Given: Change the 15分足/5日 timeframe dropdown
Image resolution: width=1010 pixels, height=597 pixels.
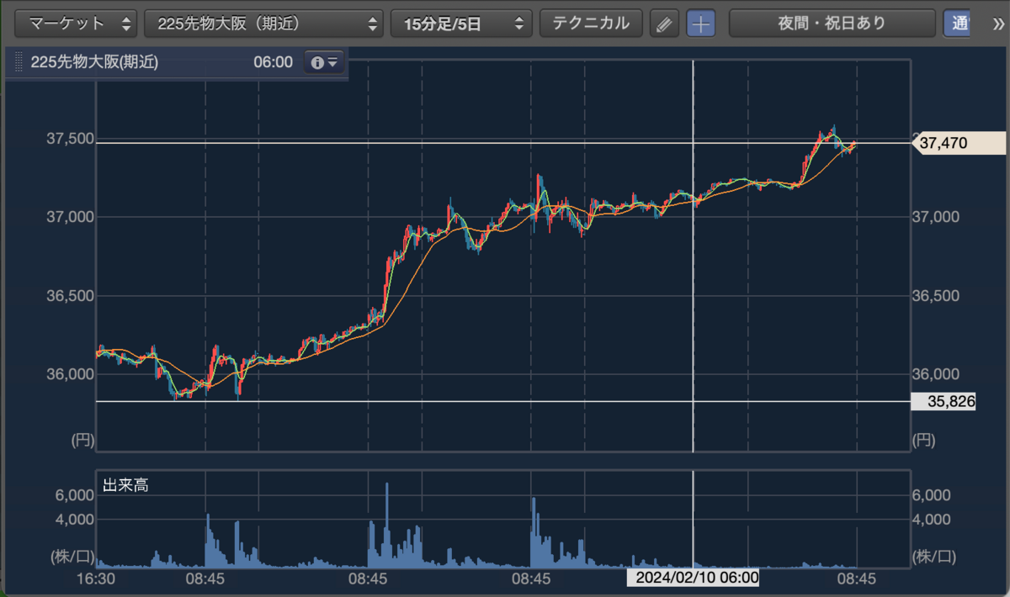Looking at the screenshot, I should 461,24.
